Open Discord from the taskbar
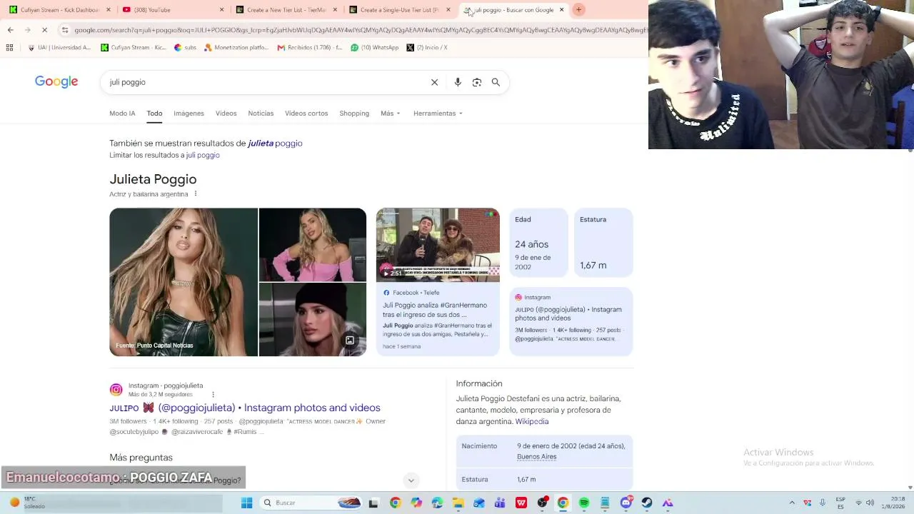The width and height of the screenshot is (914, 514). (x=626, y=503)
